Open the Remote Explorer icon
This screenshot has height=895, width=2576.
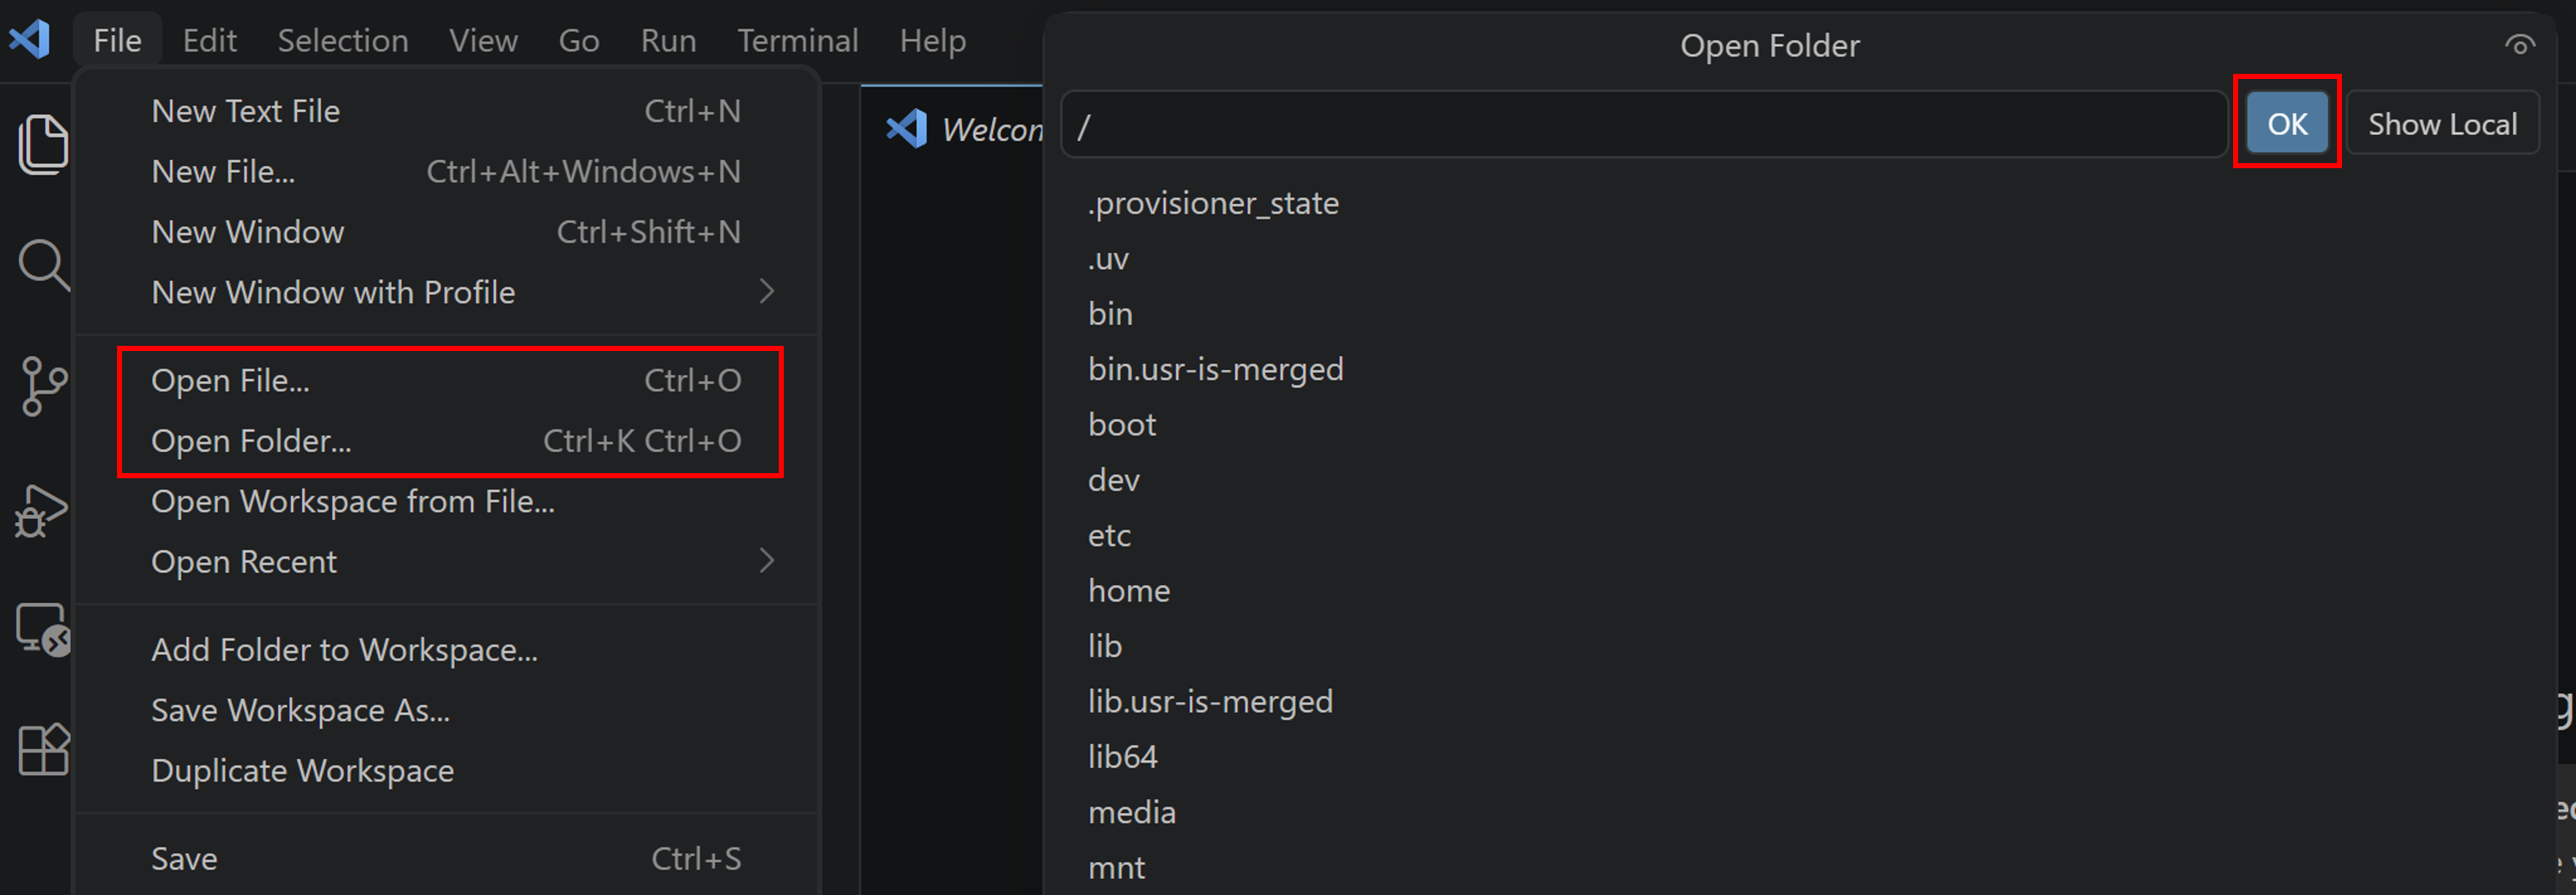point(43,630)
